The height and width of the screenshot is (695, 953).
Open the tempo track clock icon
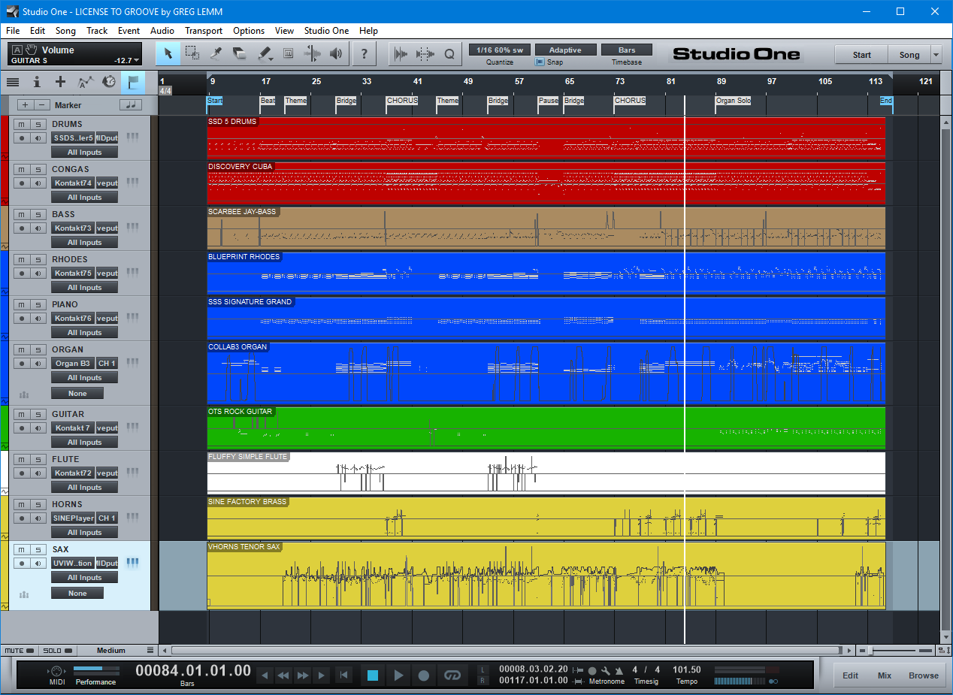(x=110, y=82)
